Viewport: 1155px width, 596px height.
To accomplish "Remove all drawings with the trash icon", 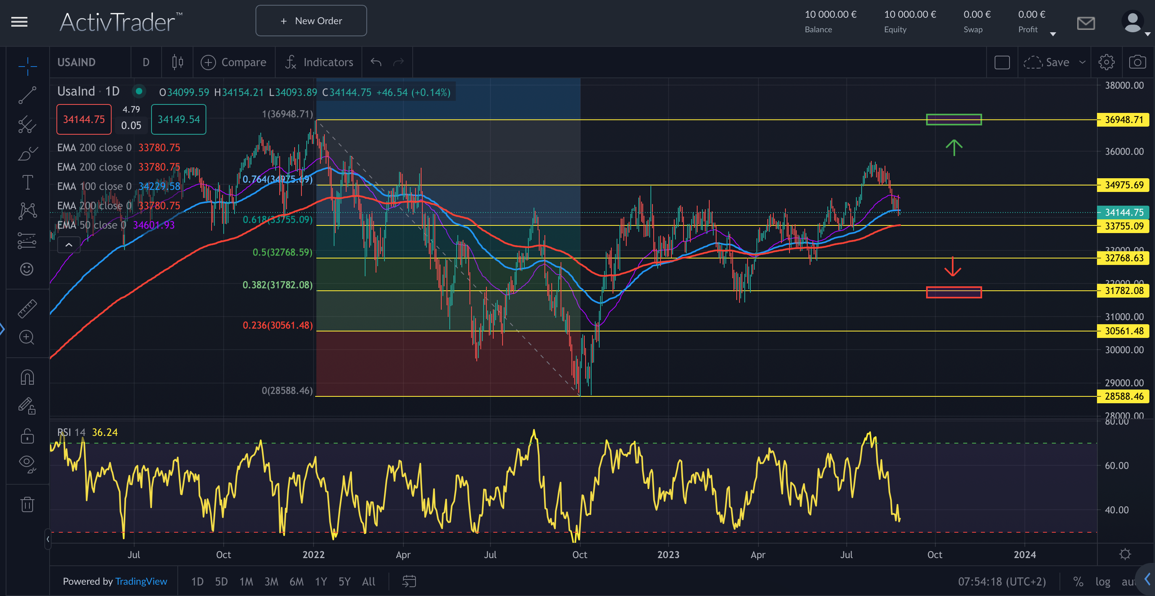I will point(27,504).
